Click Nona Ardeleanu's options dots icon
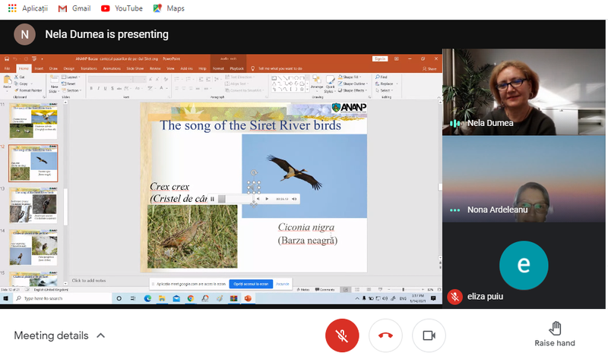 click(455, 210)
